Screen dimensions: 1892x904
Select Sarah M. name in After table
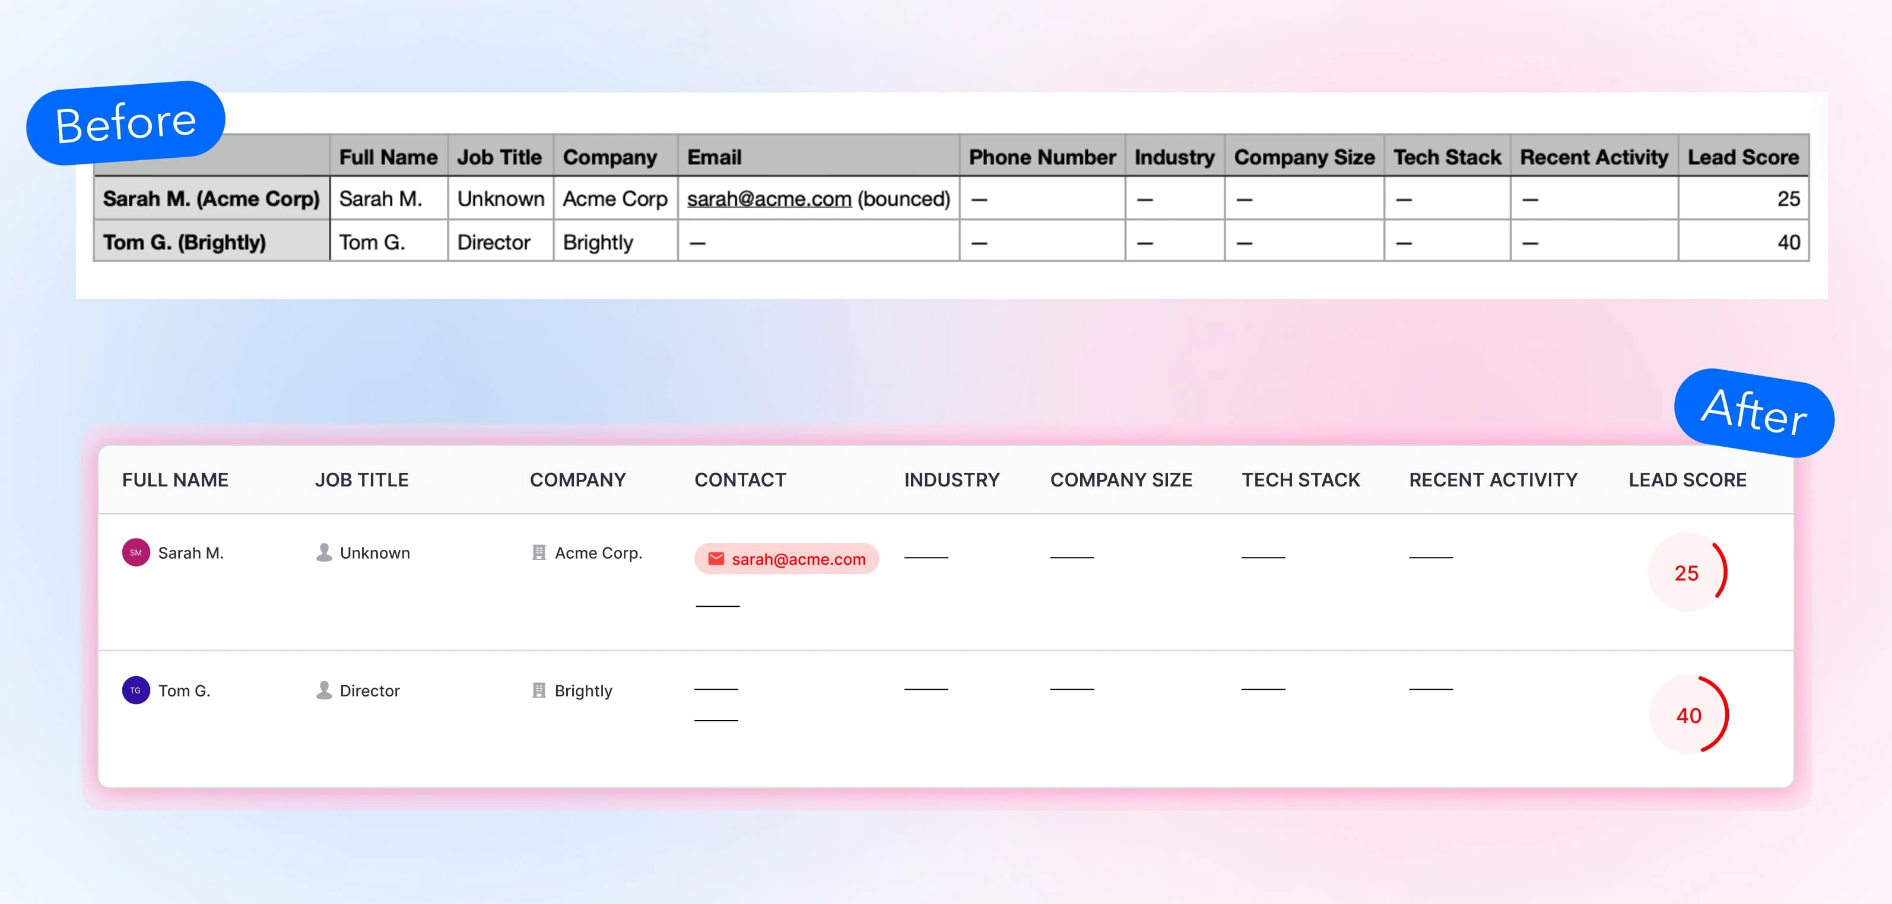click(191, 553)
